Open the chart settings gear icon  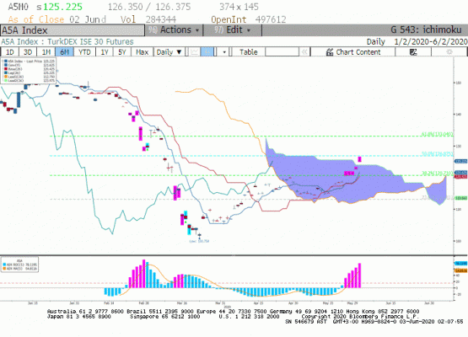[x=449, y=52]
